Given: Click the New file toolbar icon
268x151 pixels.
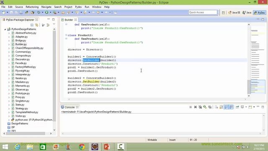Looking at the screenshot, I should pyautogui.click(x=3, y=13).
